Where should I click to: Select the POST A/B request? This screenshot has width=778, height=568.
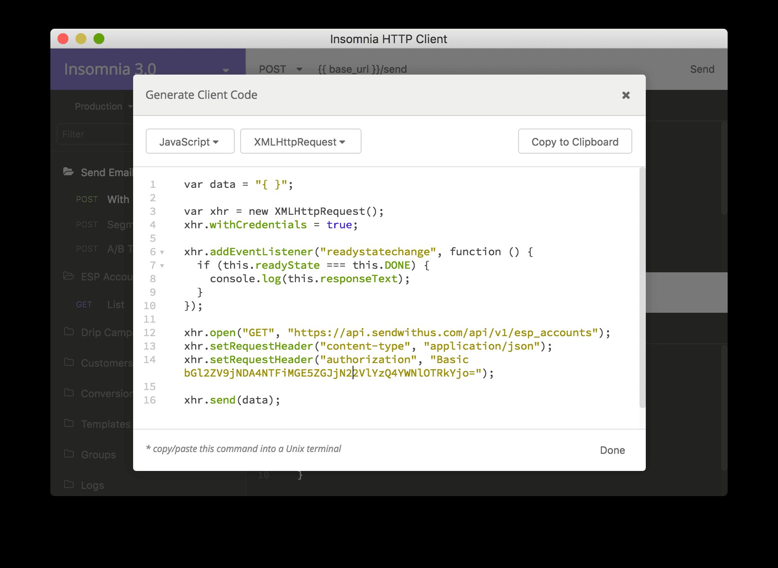point(104,249)
